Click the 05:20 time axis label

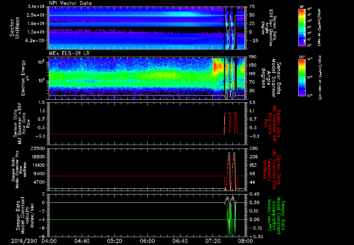114,241
